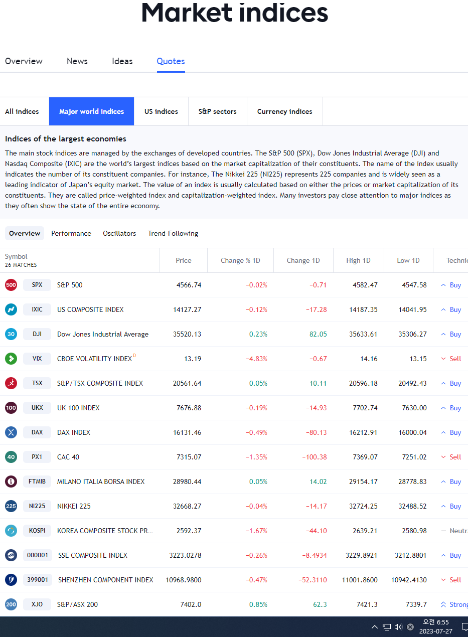The image size is (468, 637).
Task: Open the NI225 ticker link
Action: [37, 506]
